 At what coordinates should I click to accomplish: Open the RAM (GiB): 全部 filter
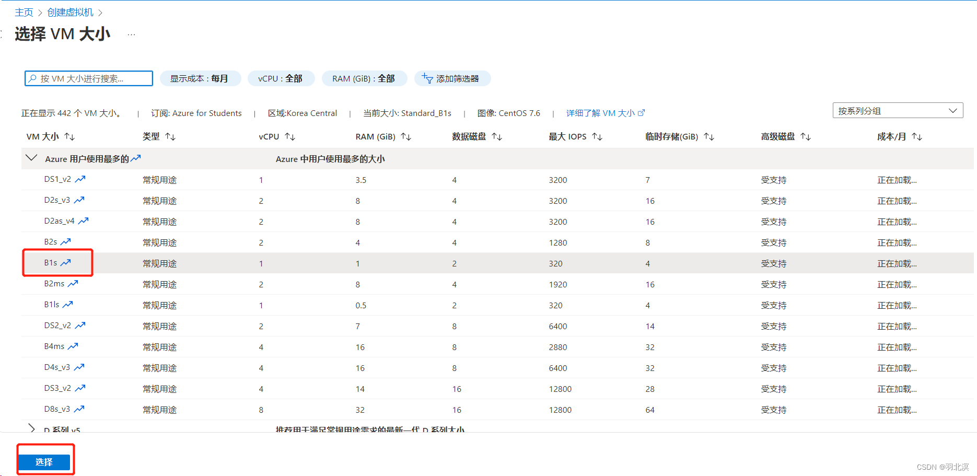click(x=364, y=78)
